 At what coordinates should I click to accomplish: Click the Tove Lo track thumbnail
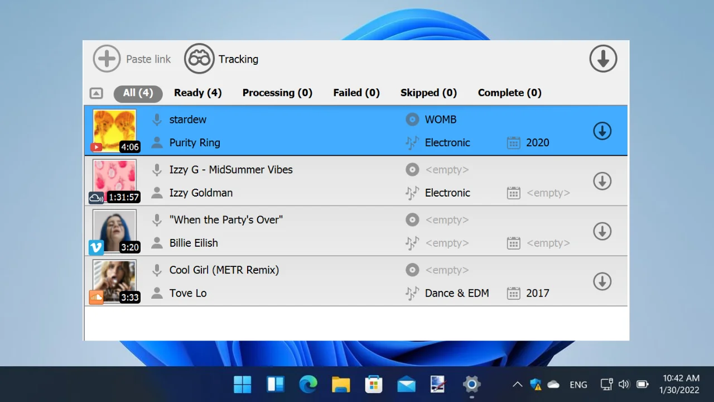tap(115, 281)
